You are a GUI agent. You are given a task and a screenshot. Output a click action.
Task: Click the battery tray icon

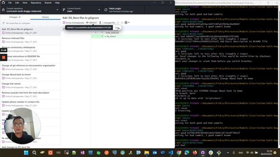[256, 153]
